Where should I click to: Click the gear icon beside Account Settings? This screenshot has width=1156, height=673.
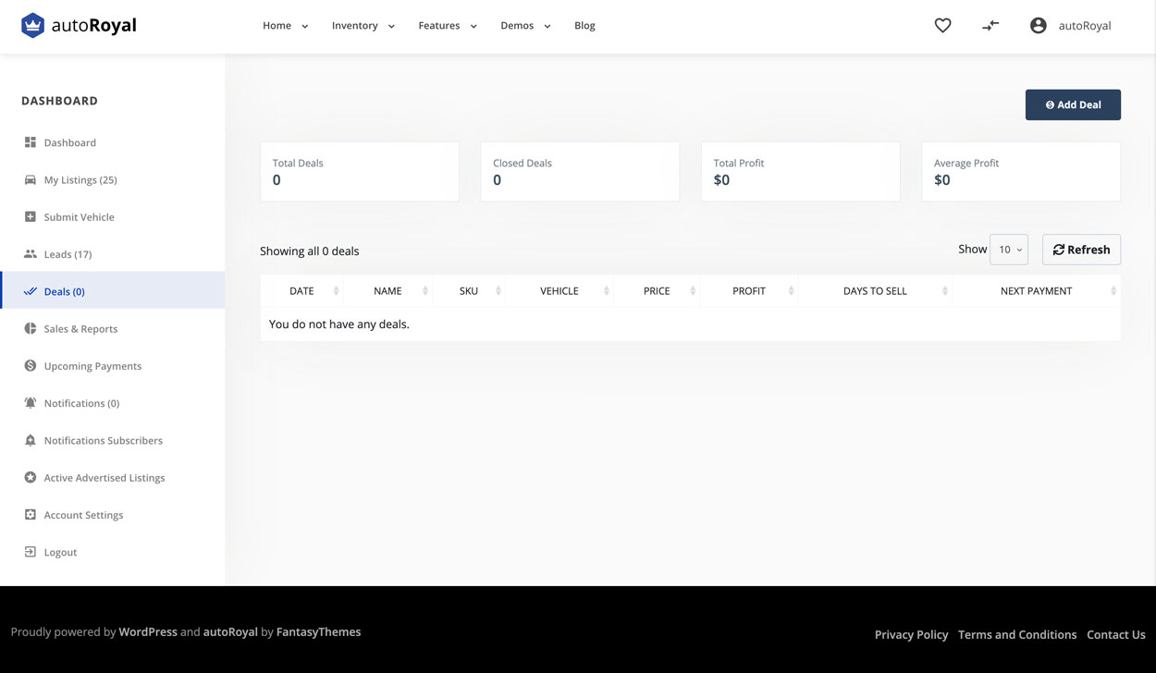point(31,515)
